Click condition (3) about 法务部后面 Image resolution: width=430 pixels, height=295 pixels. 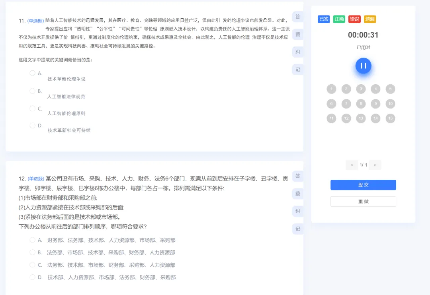click(x=69, y=217)
